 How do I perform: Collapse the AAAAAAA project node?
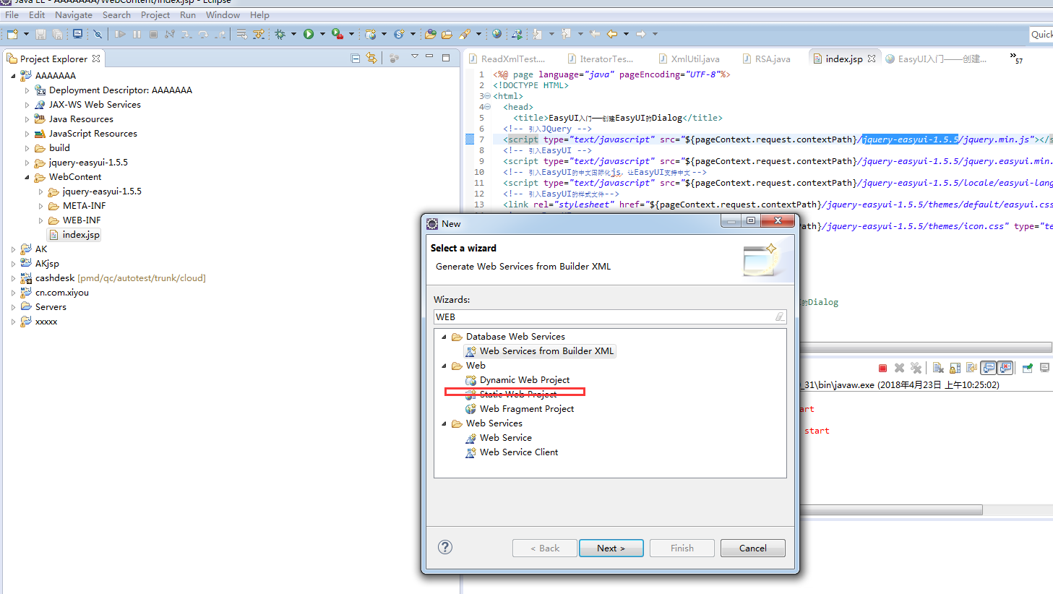pos(13,76)
